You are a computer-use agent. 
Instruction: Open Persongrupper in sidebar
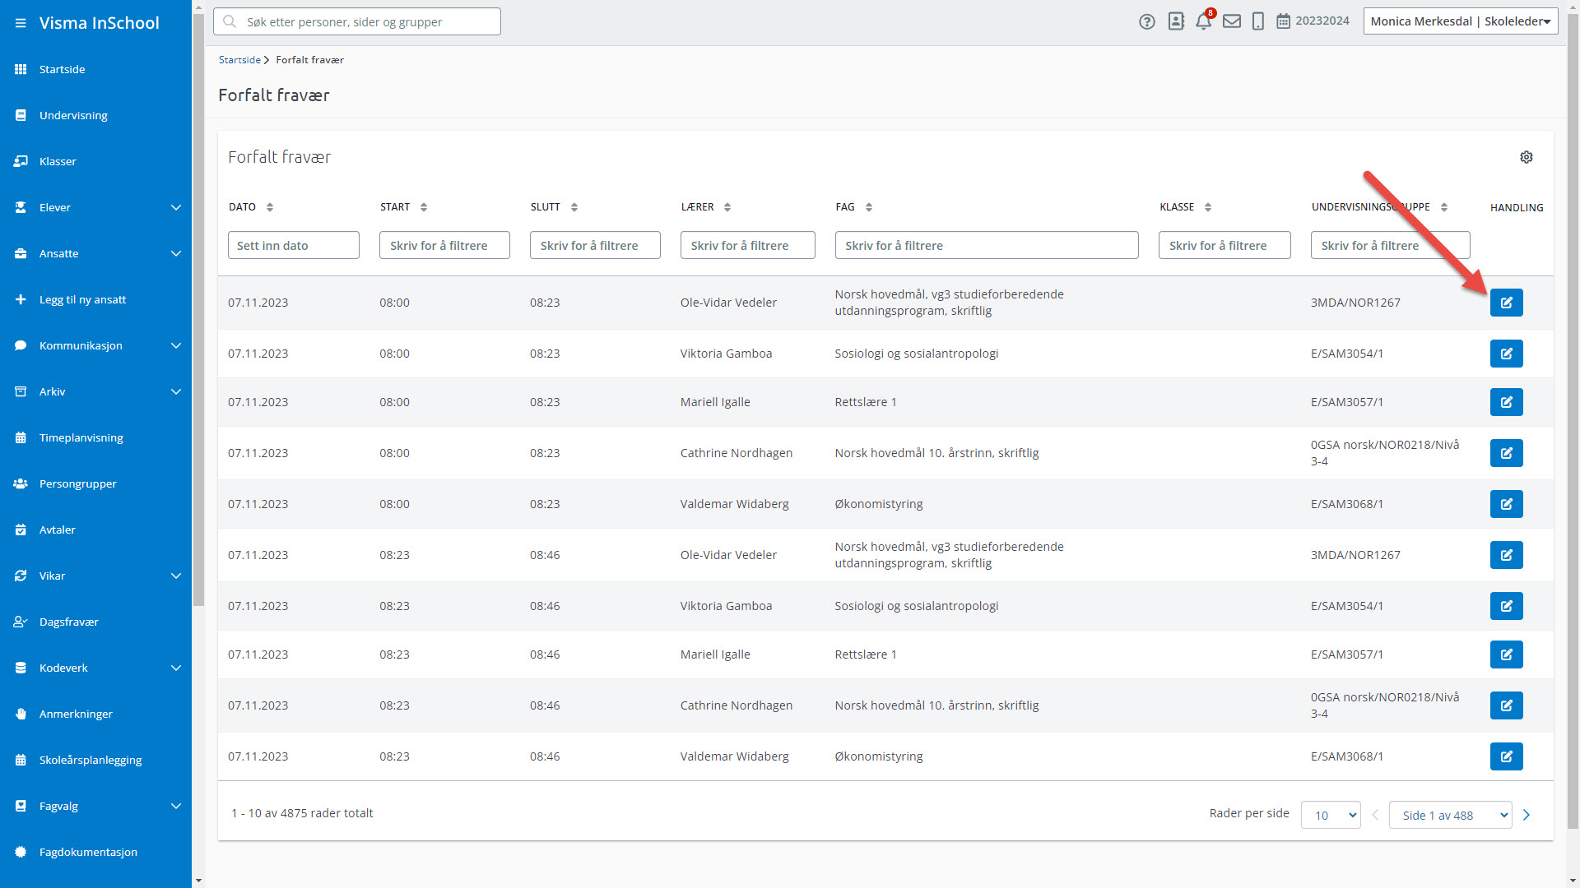pyautogui.click(x=95, y=483)
